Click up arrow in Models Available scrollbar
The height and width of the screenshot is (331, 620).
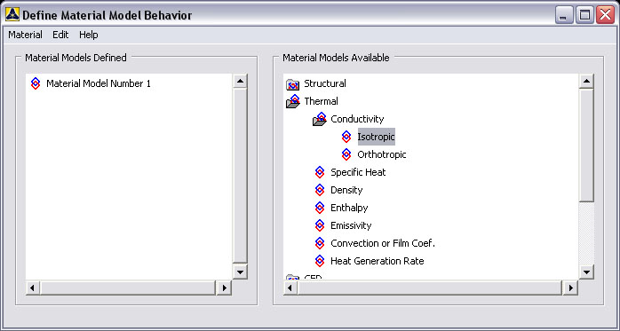pyautogui.click(x=586, y=81)
